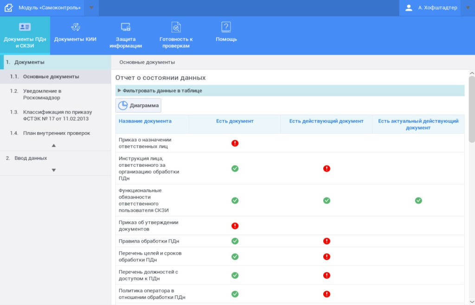Expand Фильтровать данные в таблице
Image resolution: width=475 pixels, height=305 pixels.
[119, 91]
